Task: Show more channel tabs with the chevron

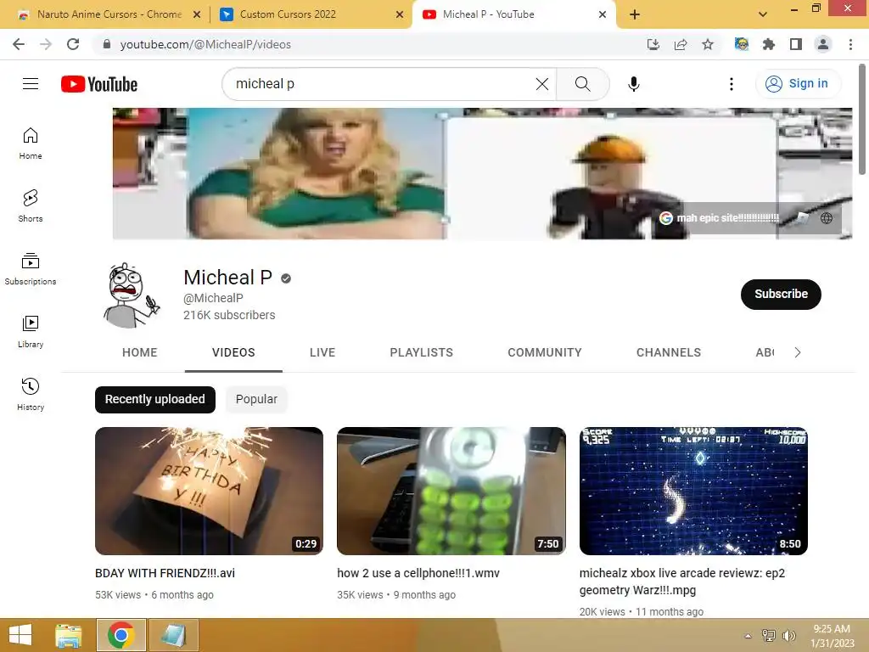Action: [798, 352]
